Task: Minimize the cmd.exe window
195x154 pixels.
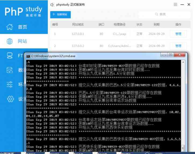Action: (164, 55)
